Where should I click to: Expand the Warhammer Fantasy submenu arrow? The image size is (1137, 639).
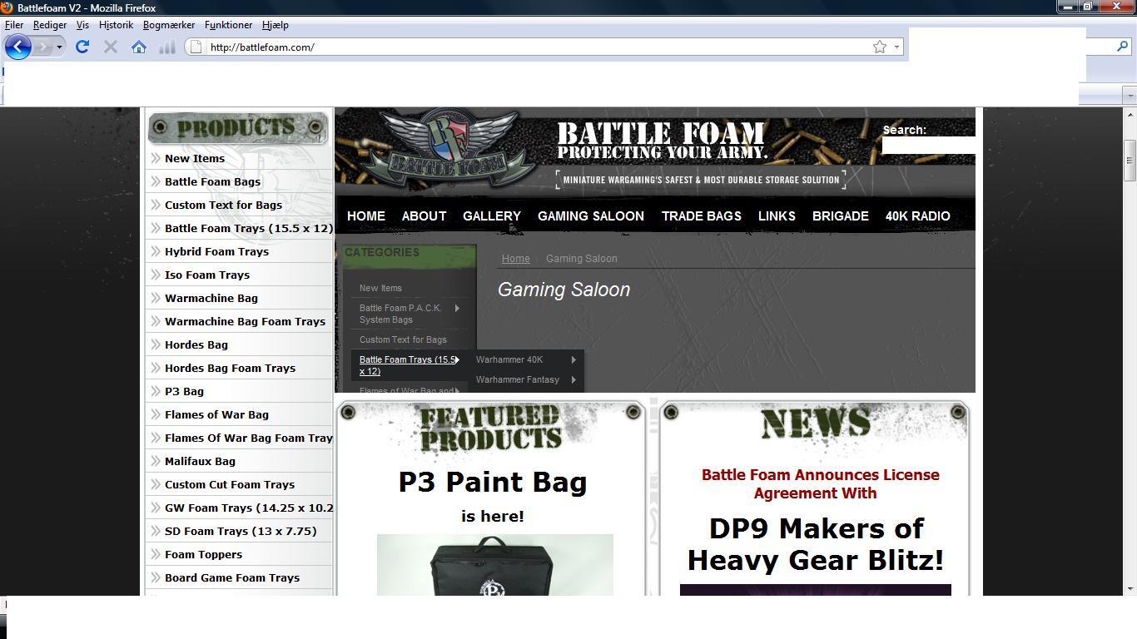(x=573, y=379)
